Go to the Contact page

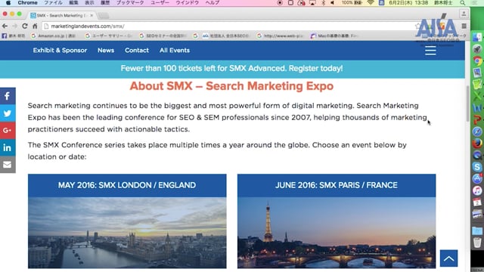click(137, 51)
